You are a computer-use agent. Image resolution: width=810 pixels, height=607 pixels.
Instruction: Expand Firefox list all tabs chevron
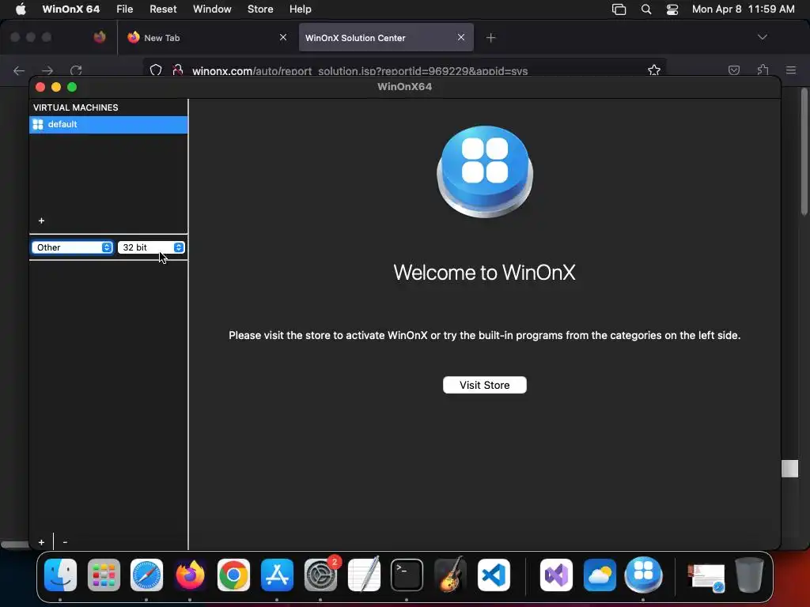[762, 37]
